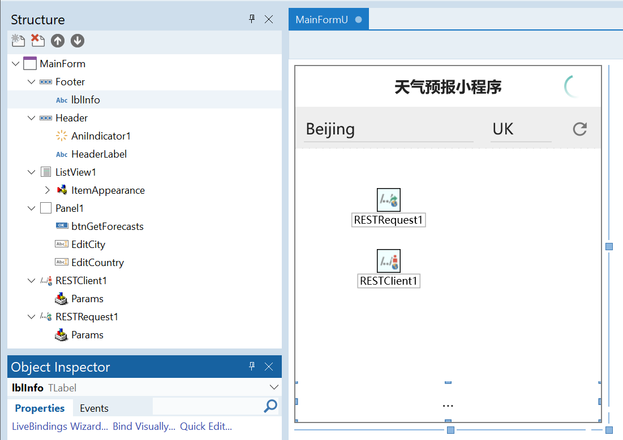This screenshot has height=440, width=623.
Task: Open the lblInfo component selector dropdown
Action: pos(274,387)
